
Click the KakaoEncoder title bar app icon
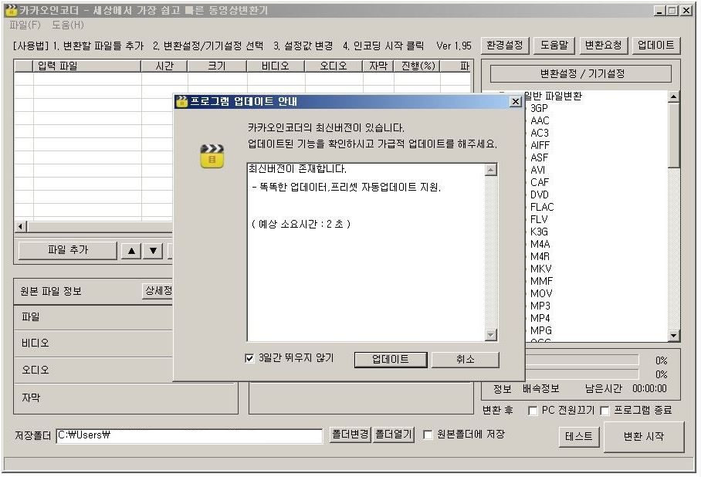(10, 10)
